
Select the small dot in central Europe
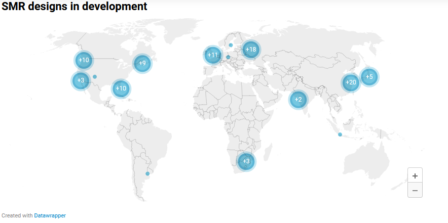228,57
